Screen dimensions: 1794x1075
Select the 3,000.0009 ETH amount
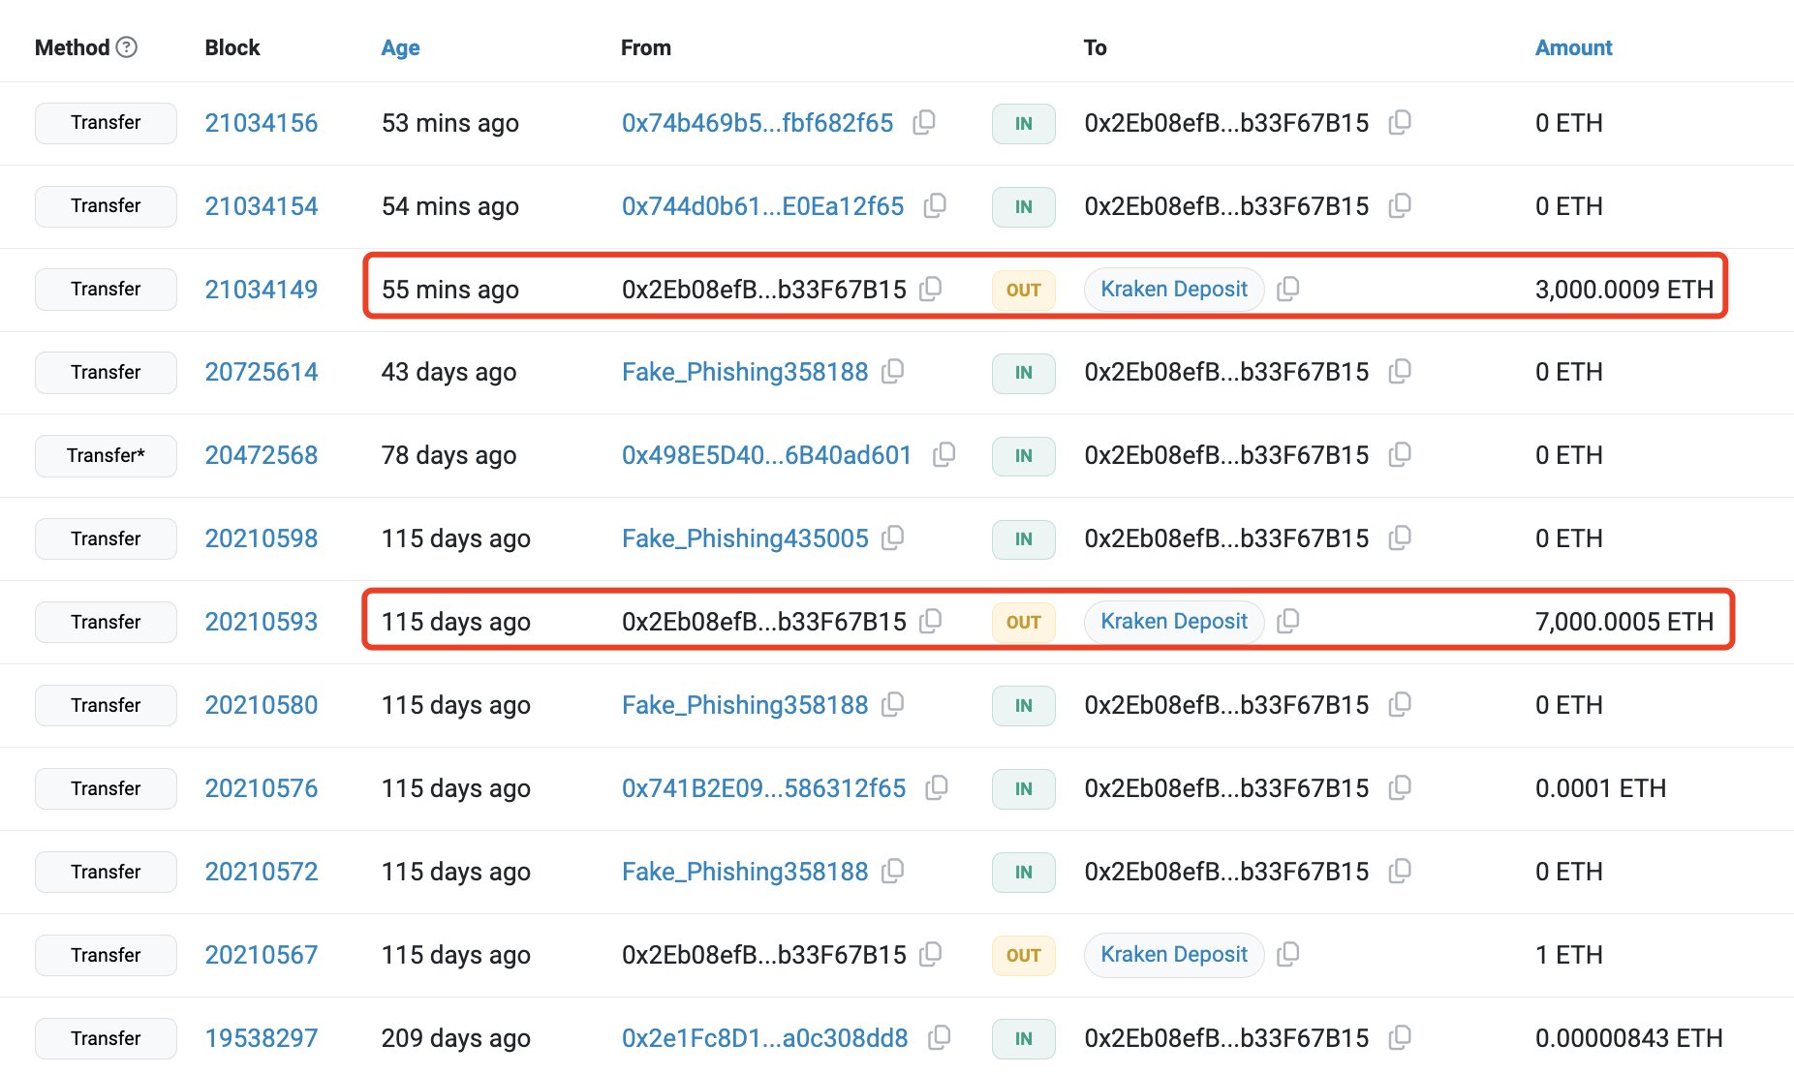pyautogui.click(x=1624, y=290)
